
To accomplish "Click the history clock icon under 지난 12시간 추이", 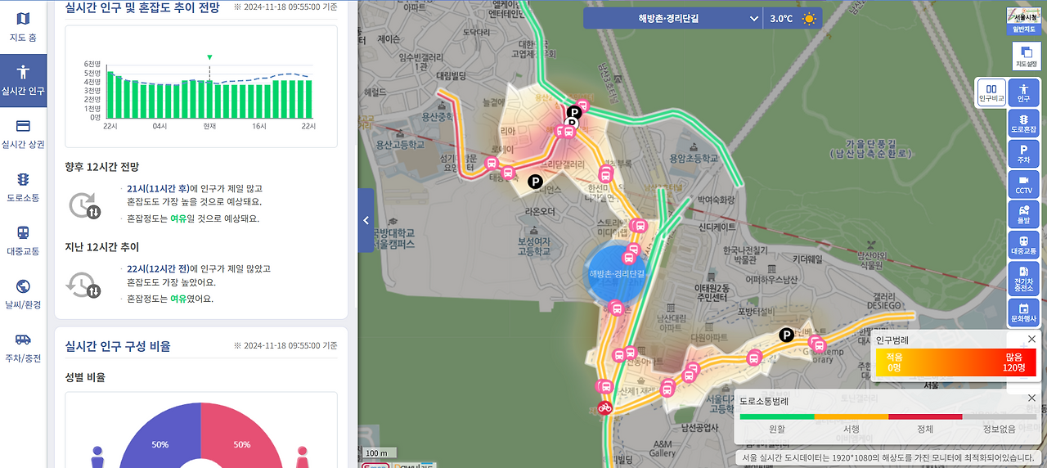I will (x=83, y=284).
